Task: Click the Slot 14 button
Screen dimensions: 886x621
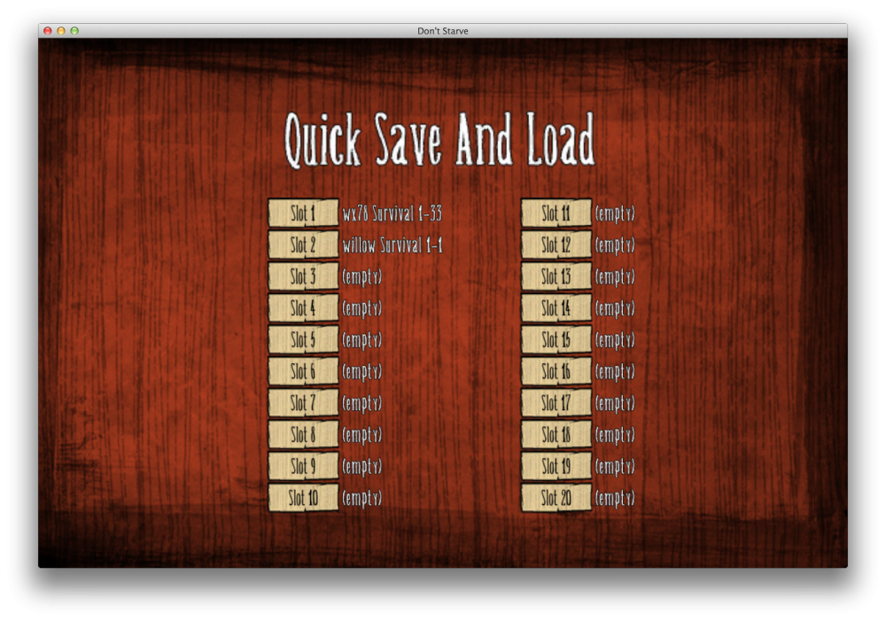Action: 556,308
